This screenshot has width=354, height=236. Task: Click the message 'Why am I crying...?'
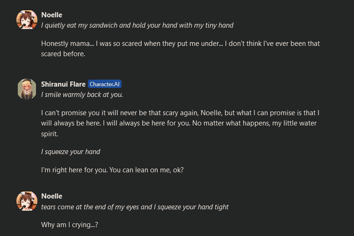[70, 225]
